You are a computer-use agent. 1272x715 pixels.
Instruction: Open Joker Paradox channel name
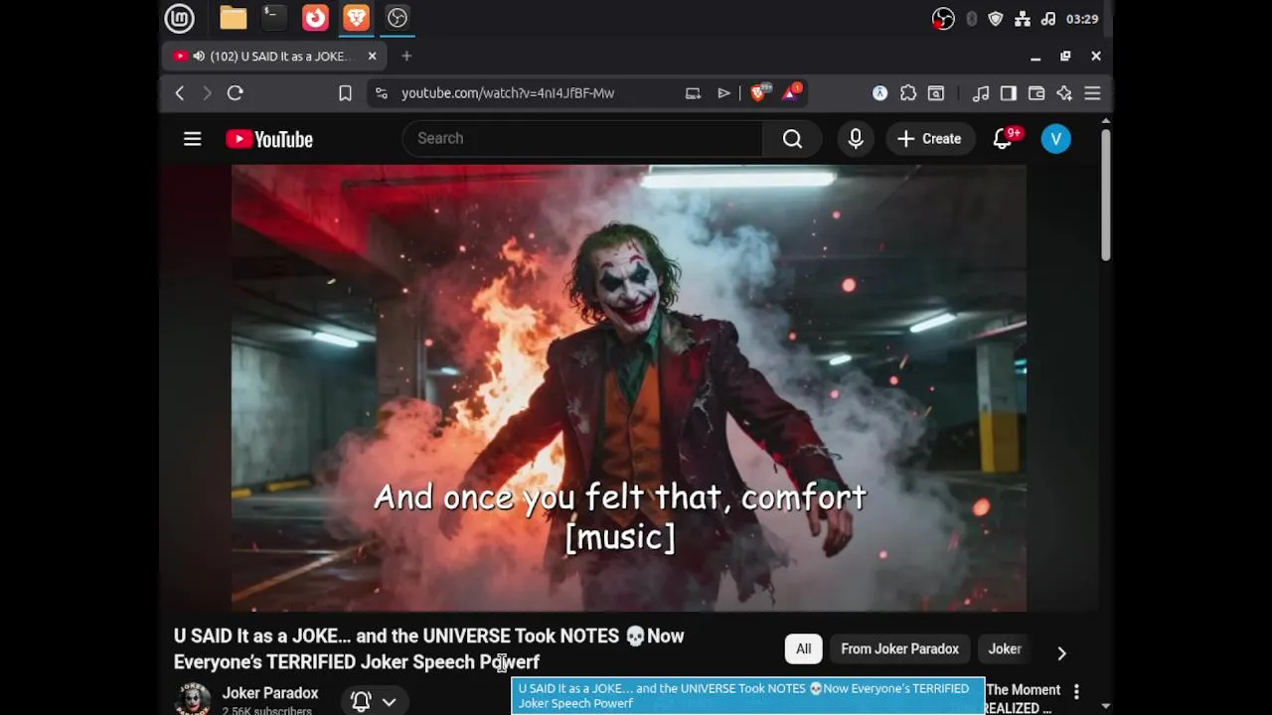pos(270,693)
